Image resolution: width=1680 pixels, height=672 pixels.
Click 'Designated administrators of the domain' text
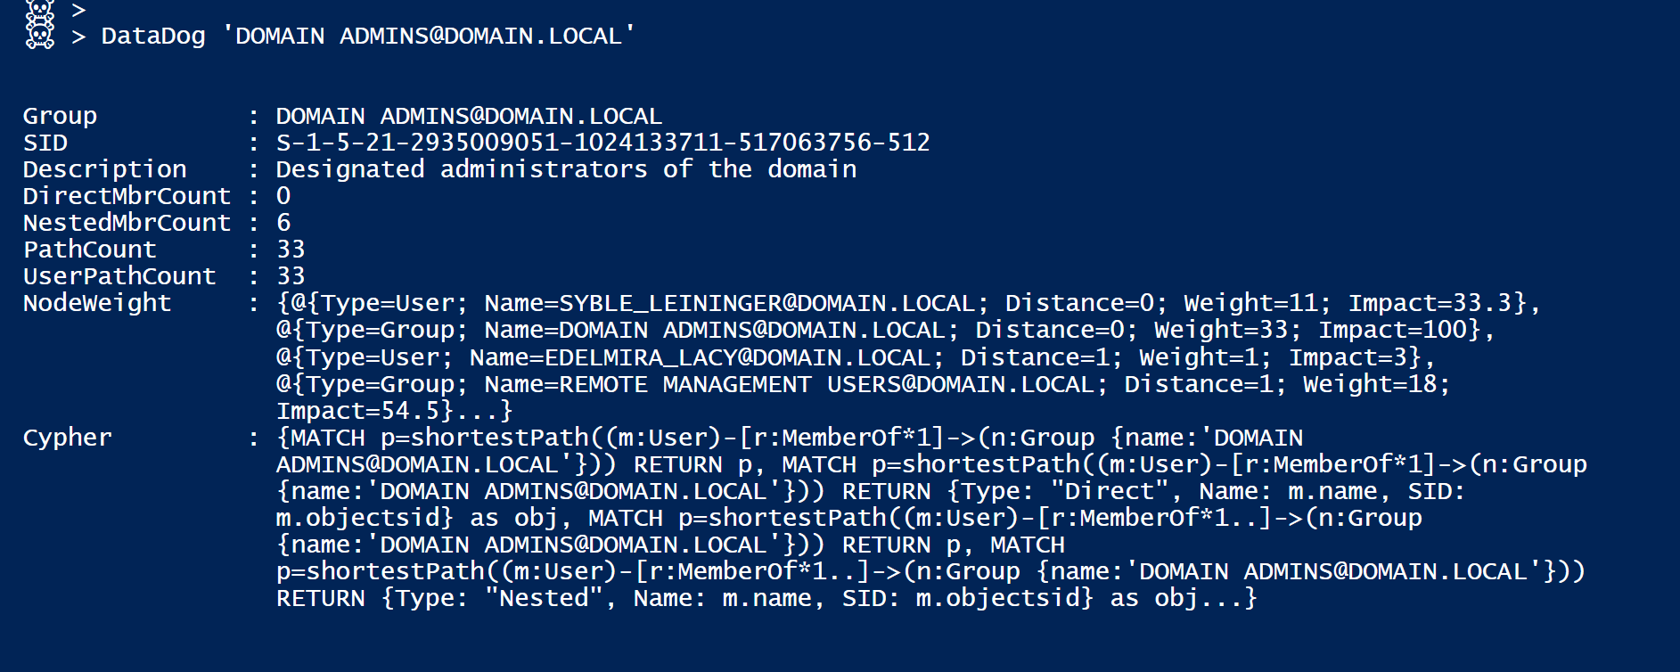pos(566,169)
